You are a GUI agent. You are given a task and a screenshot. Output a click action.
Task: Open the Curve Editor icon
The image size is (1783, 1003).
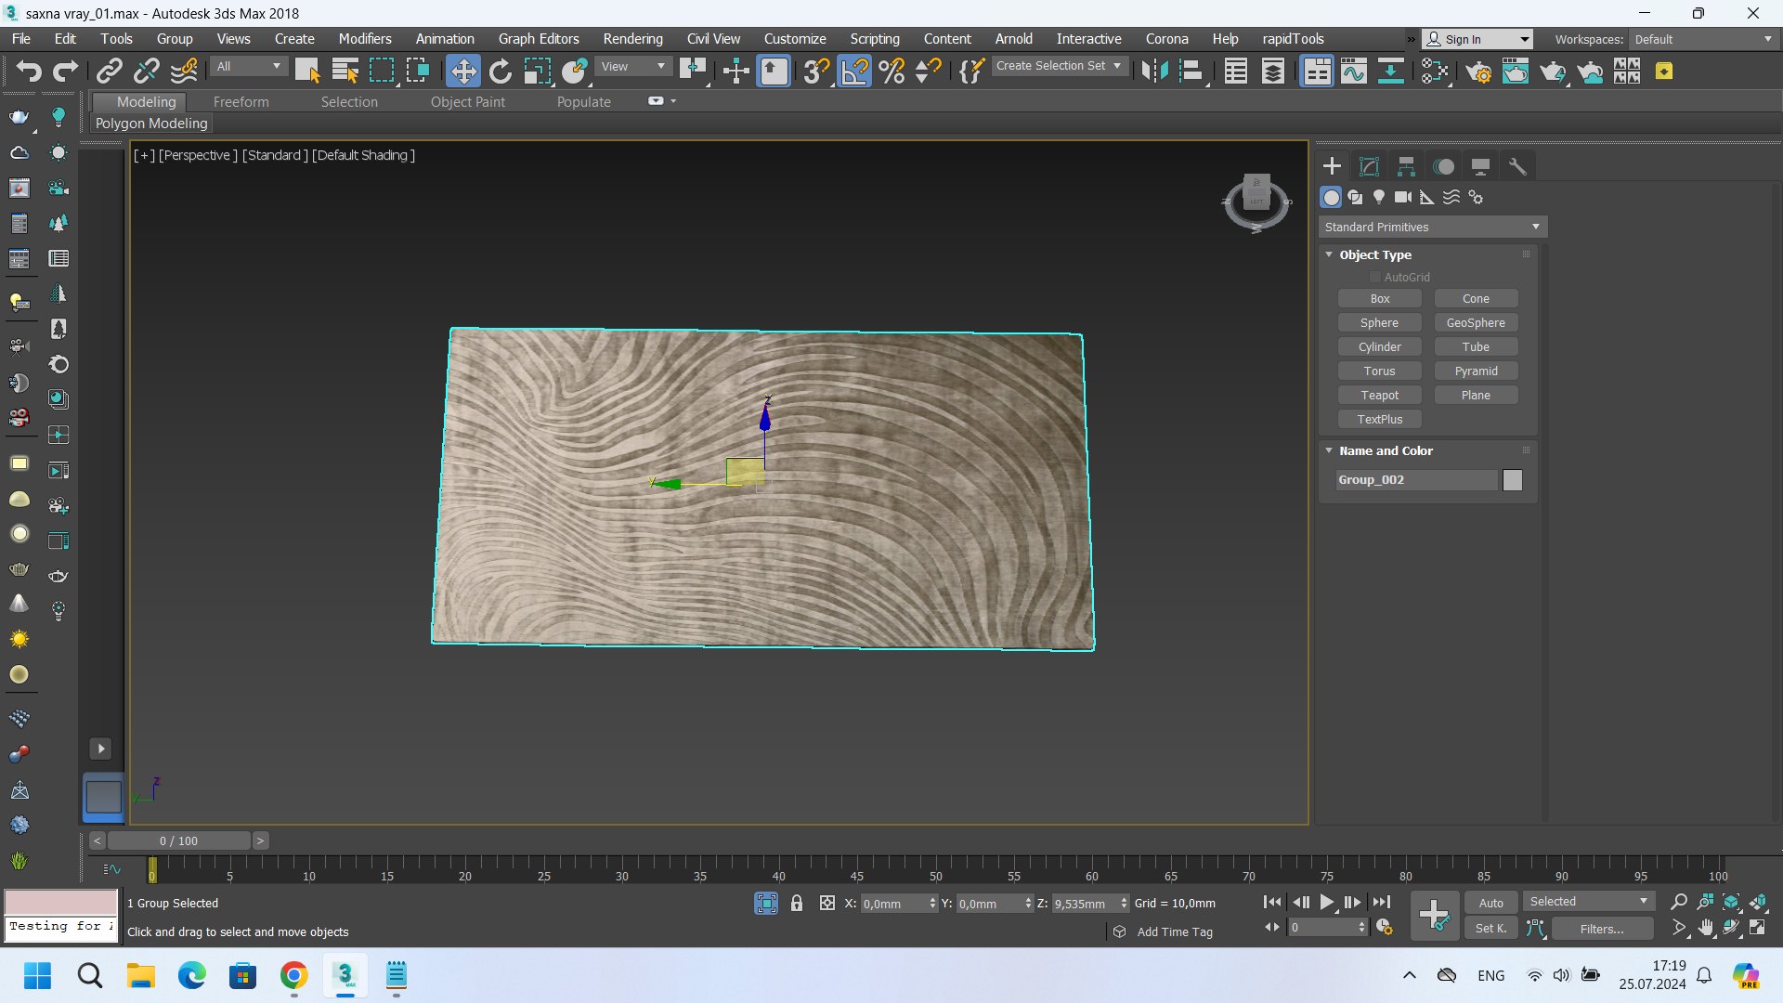coord(1354,72)
